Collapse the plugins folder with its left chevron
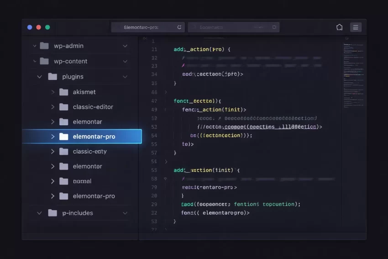This screenshot has height=259, width=388. [39, 77]
